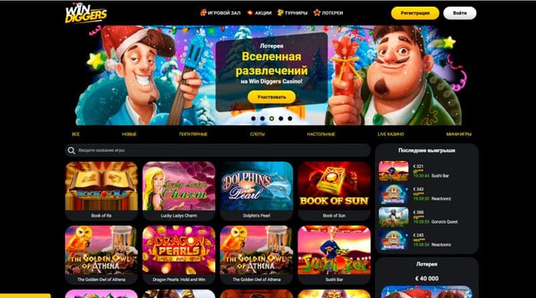536x298 pixels.
Task: Click the Акции megaphone icon
Action: pyautogui.click(x=250, y=13)
